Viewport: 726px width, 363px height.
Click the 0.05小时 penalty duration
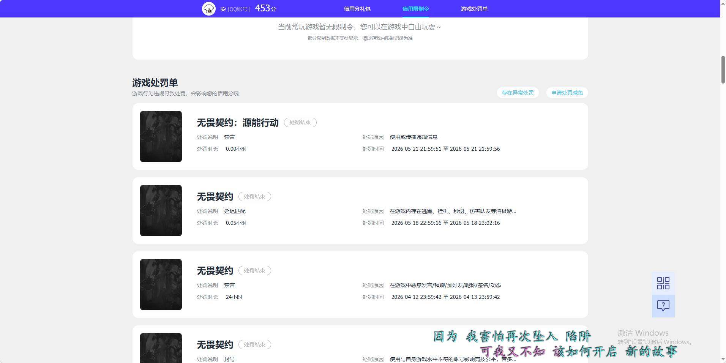(236, 223)
